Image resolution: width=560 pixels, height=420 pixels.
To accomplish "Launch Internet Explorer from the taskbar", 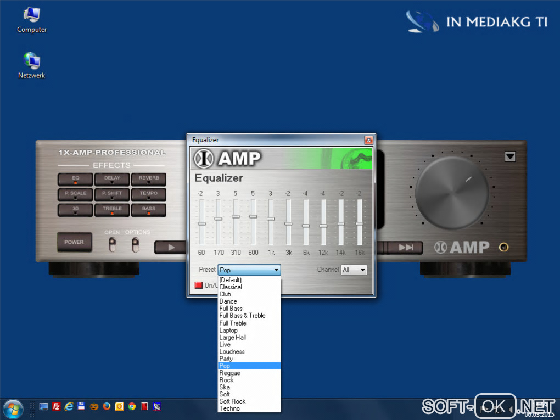I will [x=69, y=406].
